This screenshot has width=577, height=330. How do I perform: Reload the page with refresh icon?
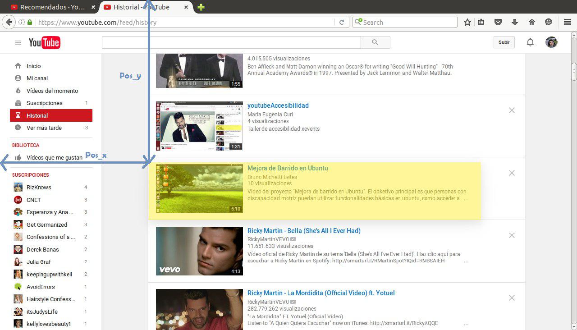pyautogui.click(x=342, y=22)
